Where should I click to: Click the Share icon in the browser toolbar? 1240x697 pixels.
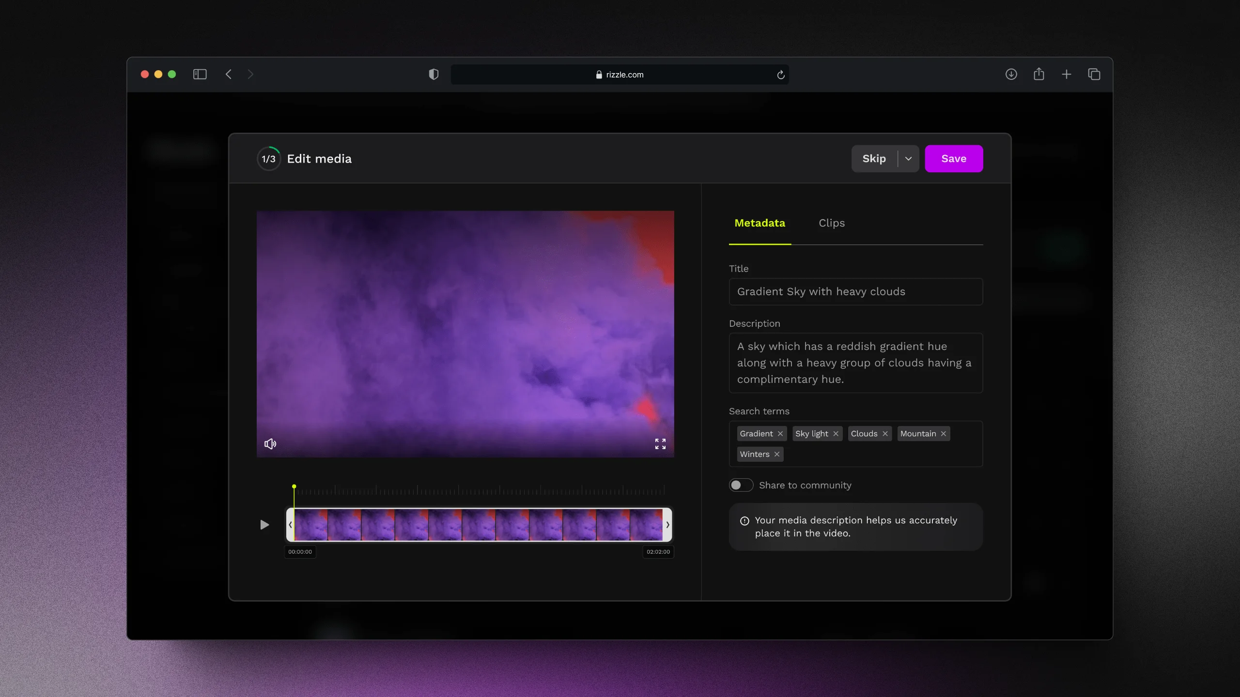tap(1038, 74)
